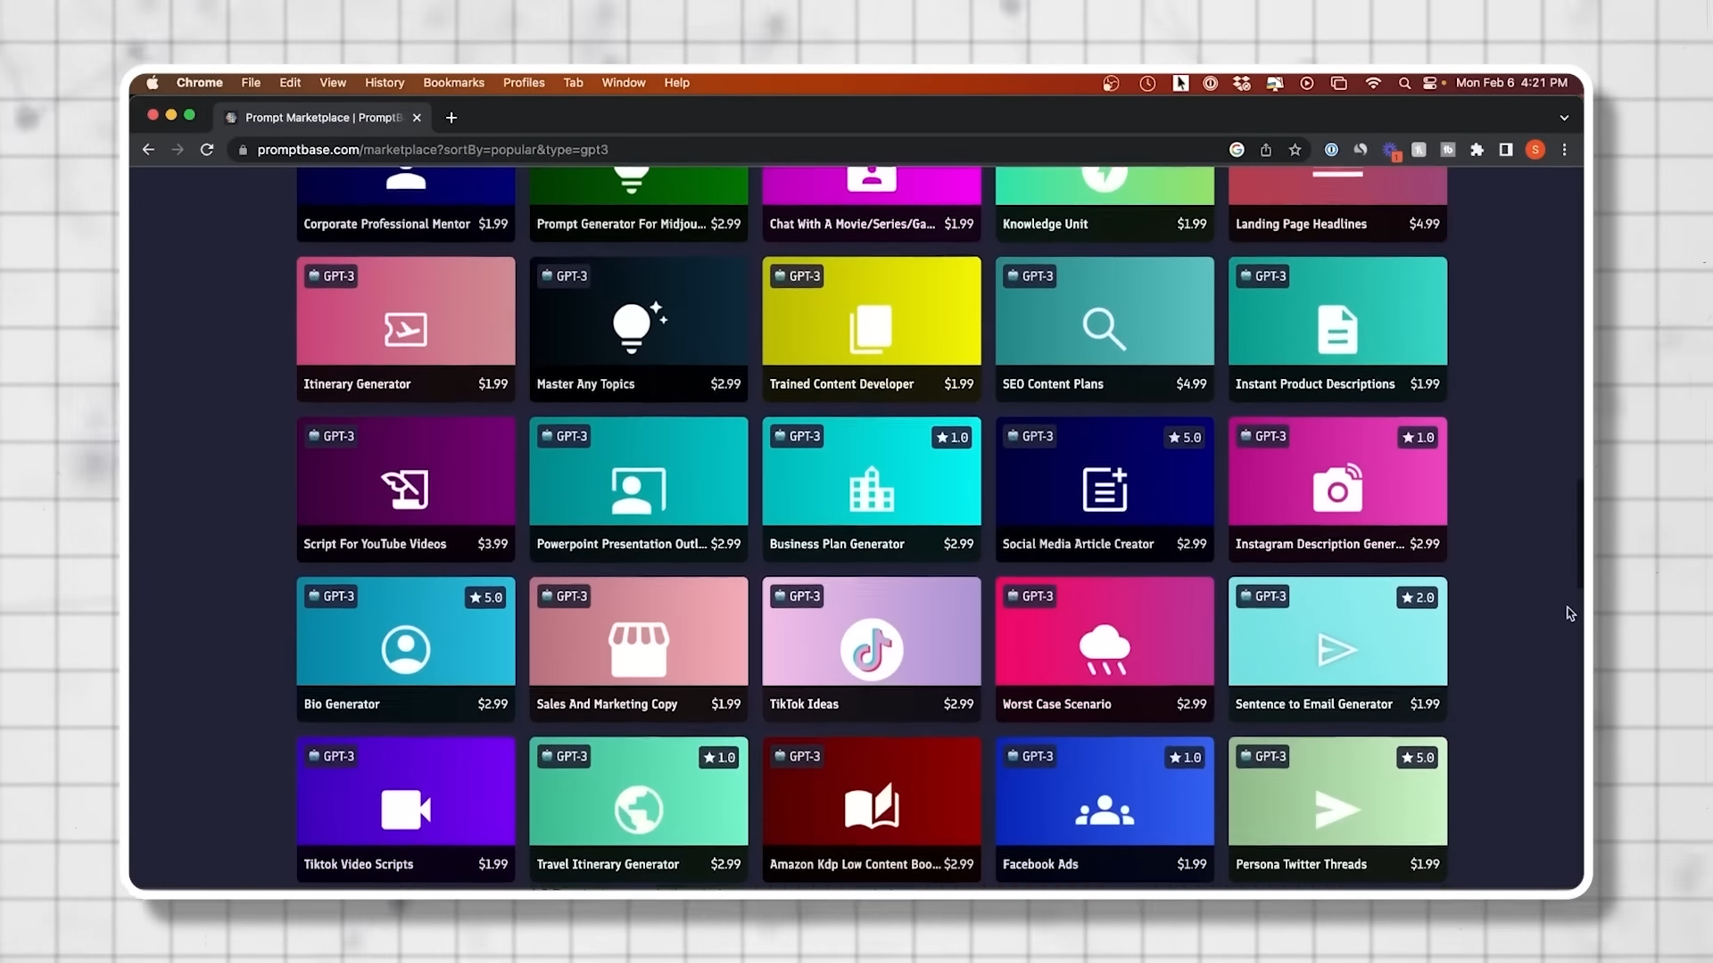
Task: Click the TikTok logo icon card
Action: (x=871, y=649)
